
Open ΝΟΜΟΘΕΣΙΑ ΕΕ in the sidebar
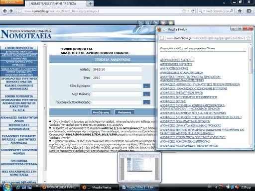tap(19, 125)
